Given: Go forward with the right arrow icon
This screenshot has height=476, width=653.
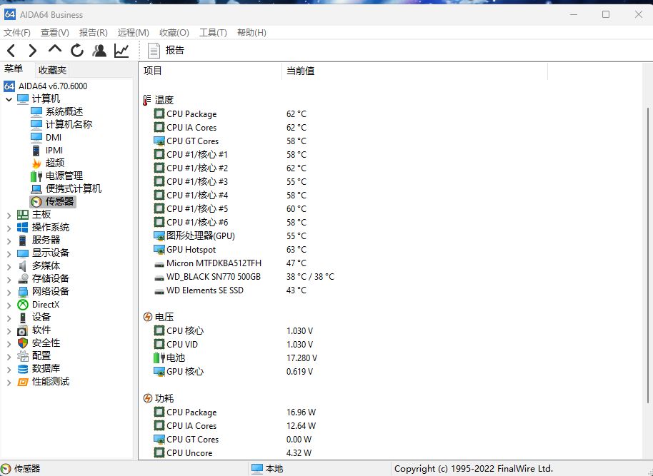Looking at the screenshot, I should [32, 51].
